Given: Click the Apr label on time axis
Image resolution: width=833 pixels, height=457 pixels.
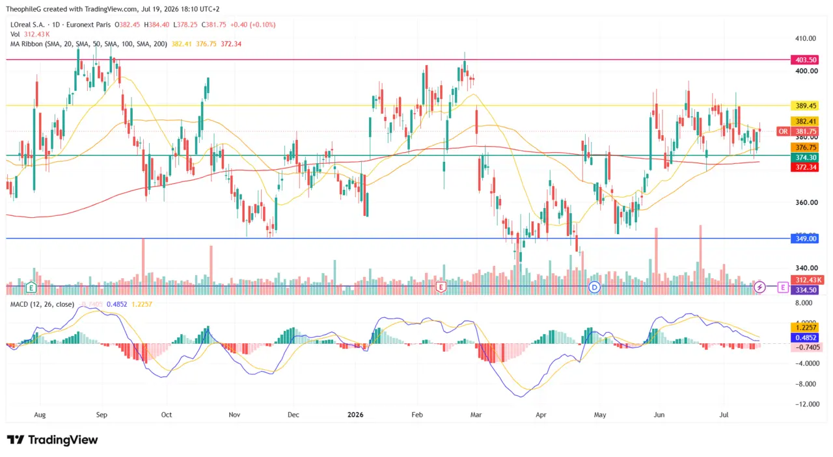Looking at the screenshot, I should 540,414.
